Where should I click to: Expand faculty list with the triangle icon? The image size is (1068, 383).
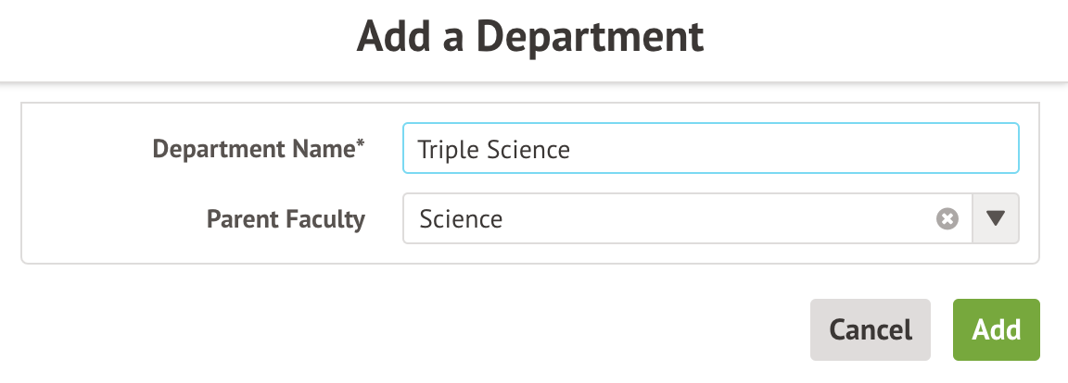click(996, 219)
